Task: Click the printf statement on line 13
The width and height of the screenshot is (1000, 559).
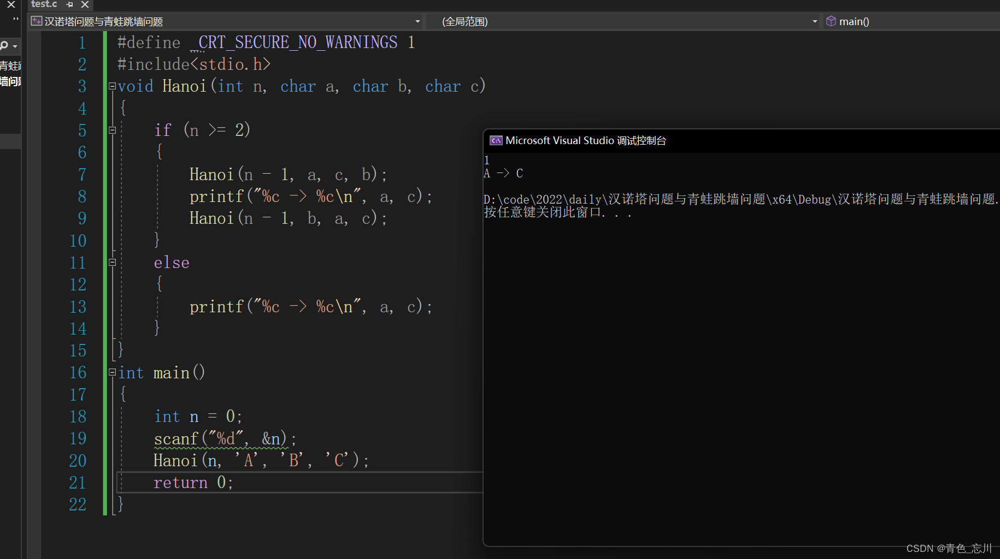Action: pyautogui.click(x=311, y=307)
